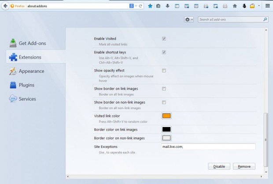The width and height of the screenshot is (273, 184).
Task: Open the gear tools dropdown for add-ons
Action: (189, 20)
